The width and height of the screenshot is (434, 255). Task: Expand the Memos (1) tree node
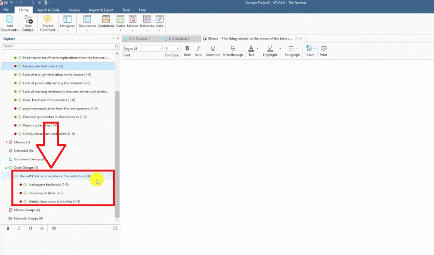tap(6, 142)
